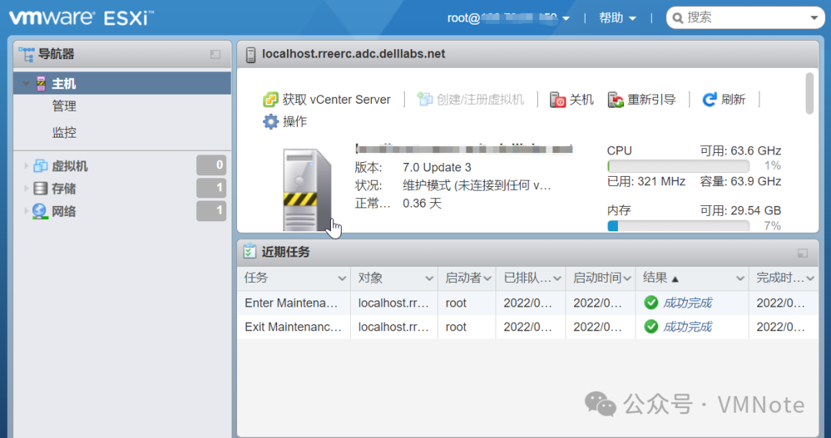831x438 pixels.
Task: Click the host icon beside localhost title
Action: tap(251, 54)
